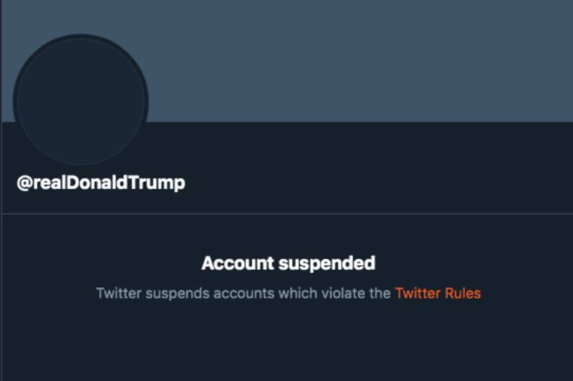Click the first word "Twitter" in the grey sentence
The width and height of the screenshot is (573, 381).
[x=116, y=294]
